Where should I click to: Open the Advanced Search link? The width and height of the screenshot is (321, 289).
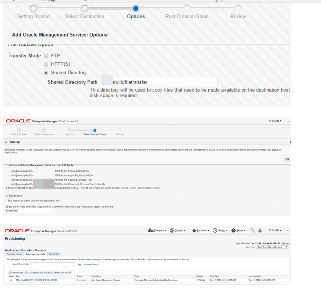coord(91,264)
